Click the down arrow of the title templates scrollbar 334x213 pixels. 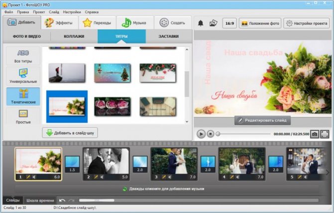click(x=187, y=121)
